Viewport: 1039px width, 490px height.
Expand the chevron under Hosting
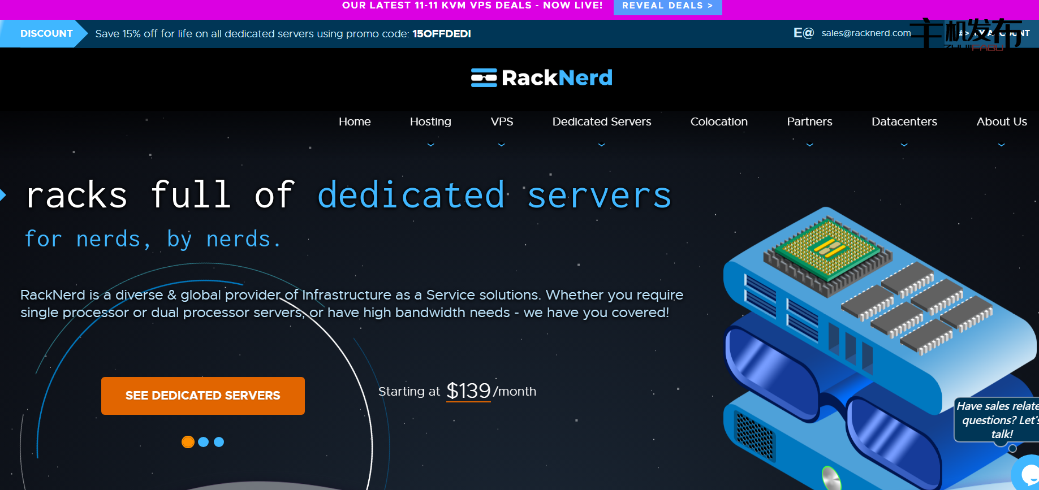[431, 145]
